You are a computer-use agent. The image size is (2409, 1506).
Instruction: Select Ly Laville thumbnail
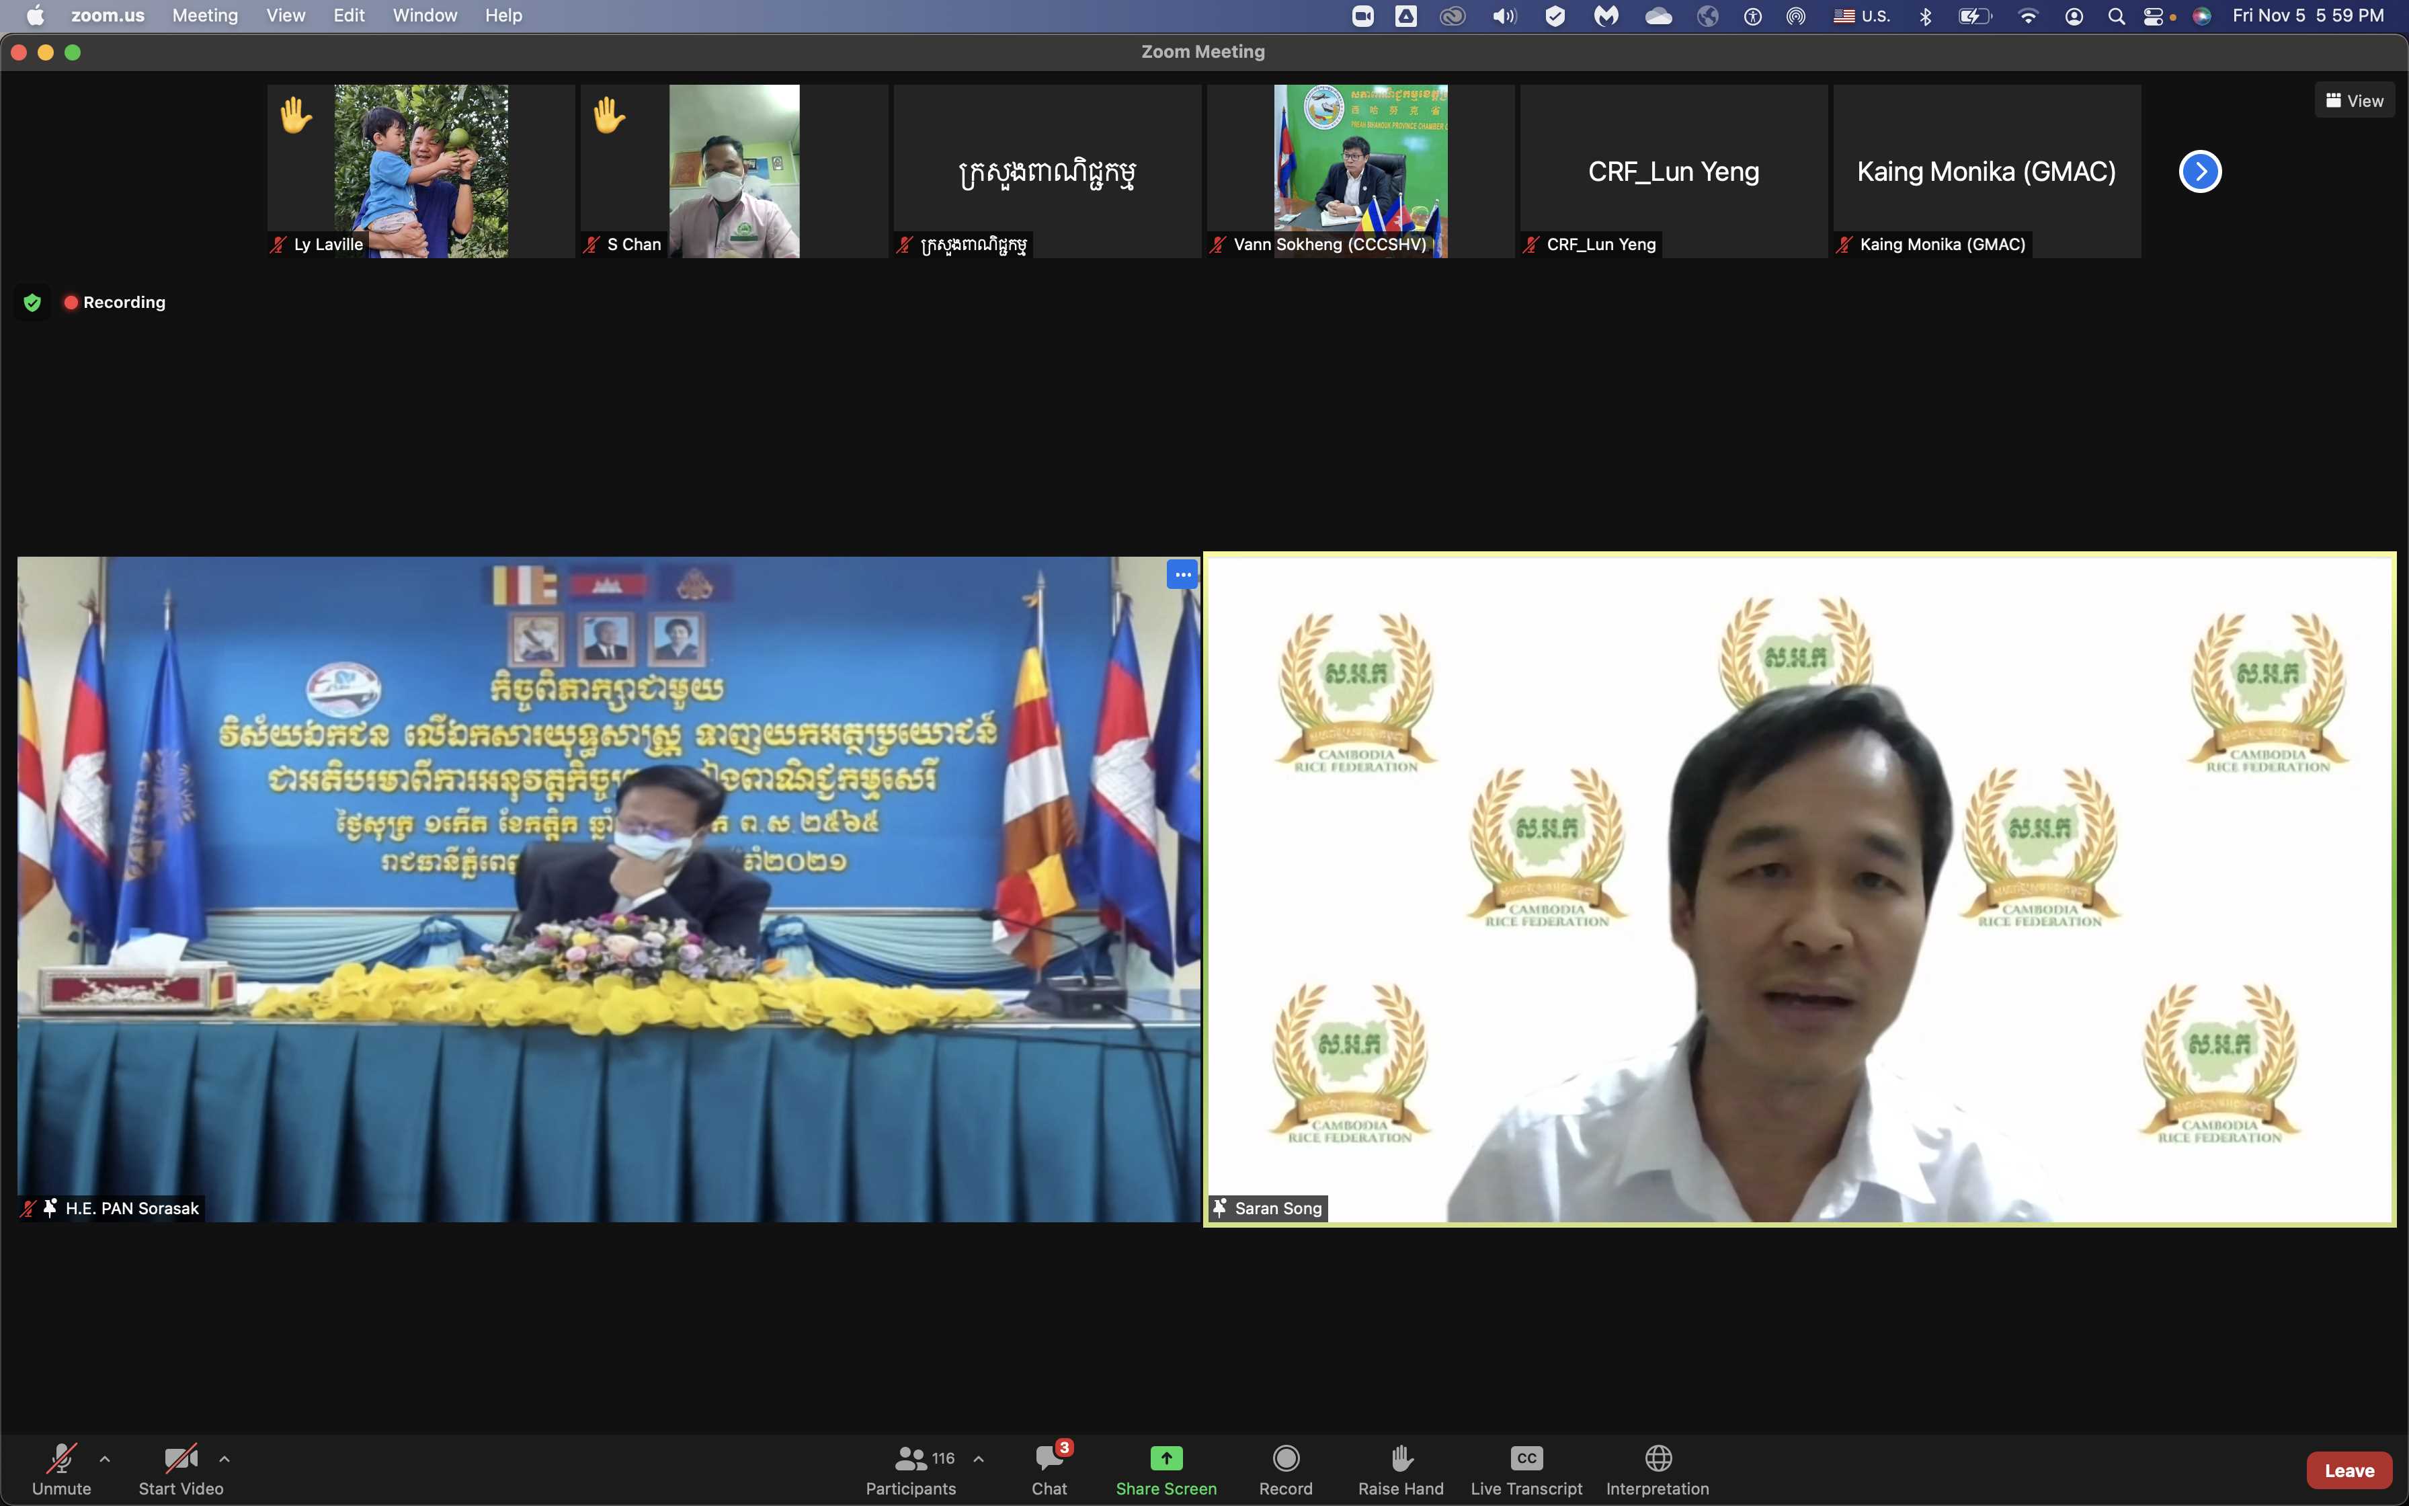[x=421, y=171]
